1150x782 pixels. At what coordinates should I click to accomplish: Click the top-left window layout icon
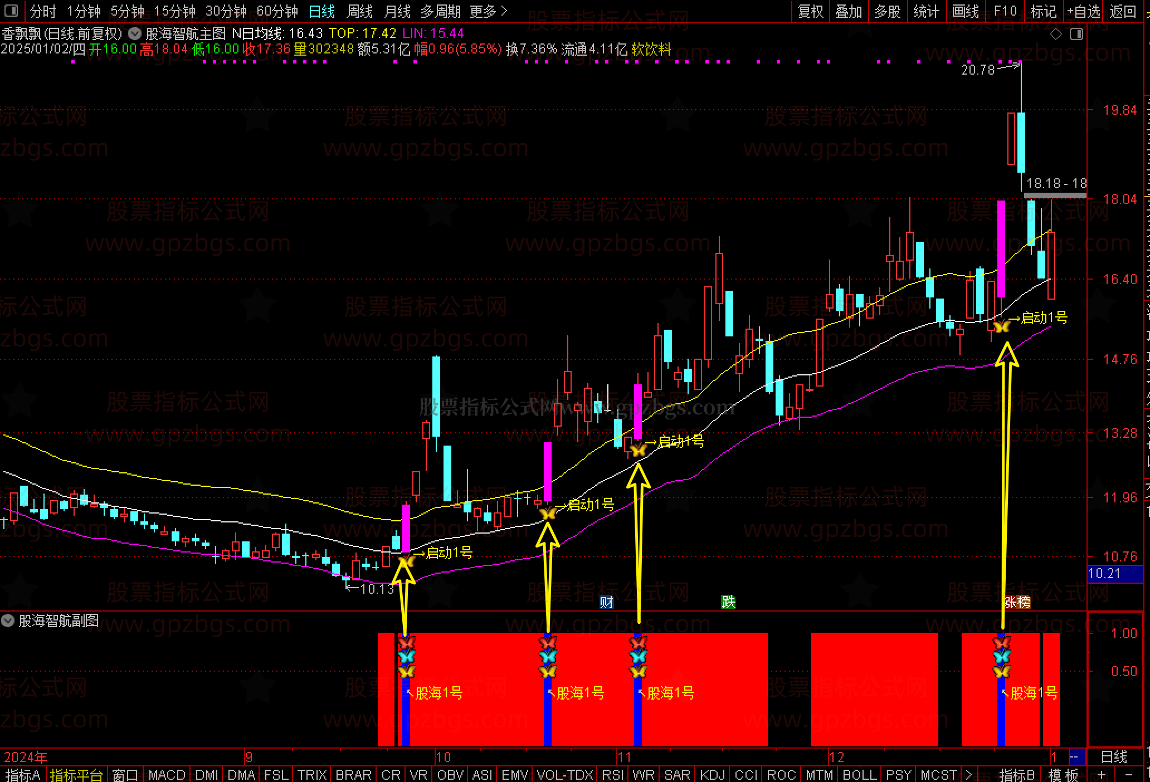(x=11, y=11)
